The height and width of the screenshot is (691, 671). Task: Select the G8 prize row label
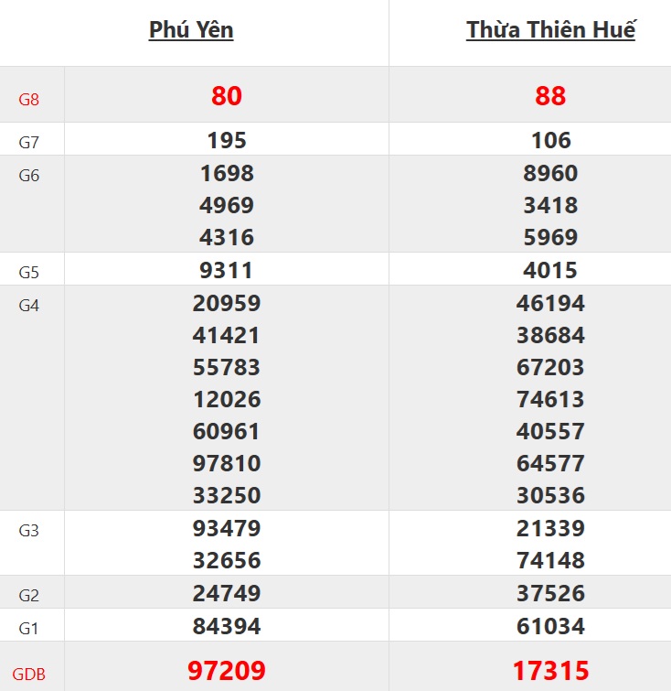29,99
